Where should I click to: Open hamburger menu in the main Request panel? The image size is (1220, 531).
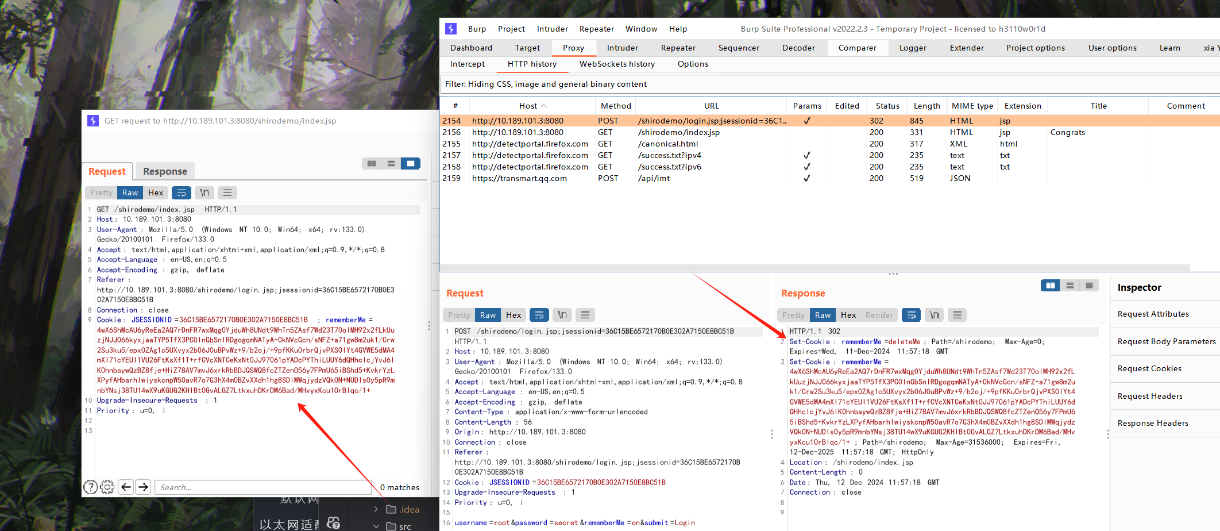[585, 315]
